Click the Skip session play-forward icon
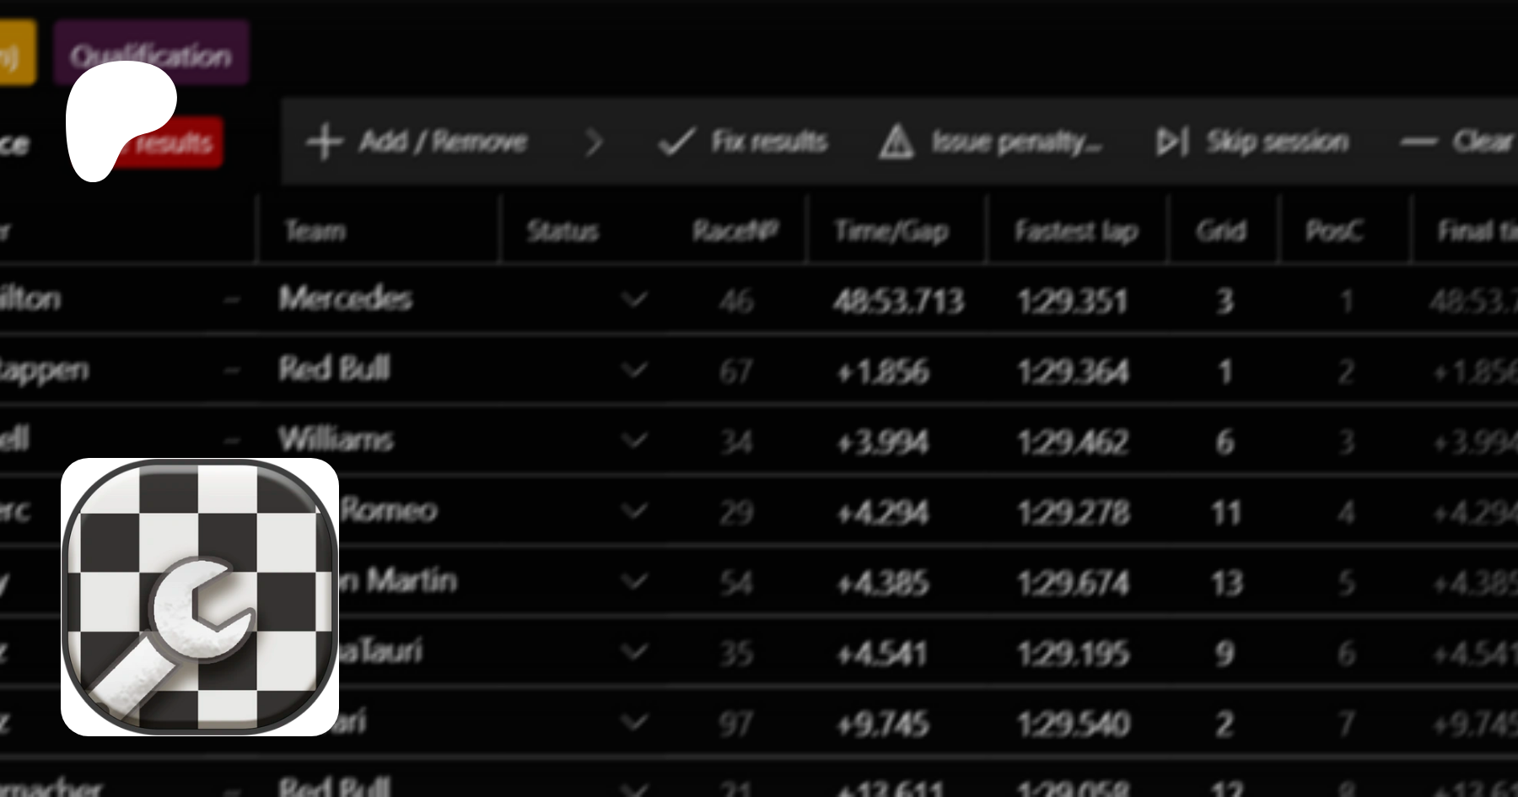This screenshot has width=1518, height=797. pyautogui.click(x=1171, y=142)
